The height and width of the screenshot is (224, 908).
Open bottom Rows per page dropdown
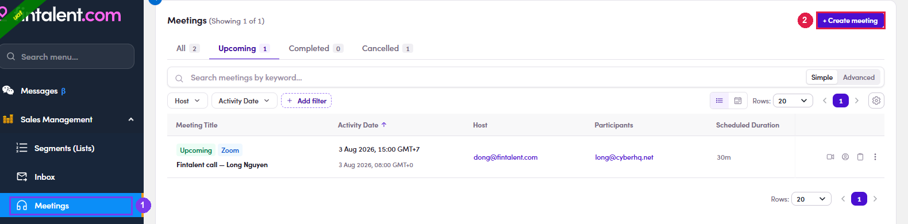pyautogui.click(x=811, y=199)
